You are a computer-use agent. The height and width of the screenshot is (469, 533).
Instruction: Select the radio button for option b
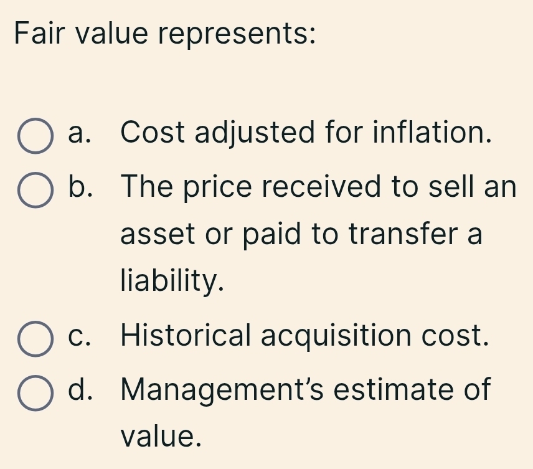pyautogui.click(x=35, y=188)
